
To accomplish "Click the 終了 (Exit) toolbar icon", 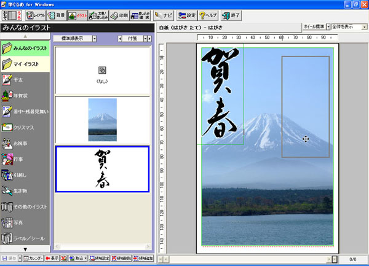I will (231, 15).
